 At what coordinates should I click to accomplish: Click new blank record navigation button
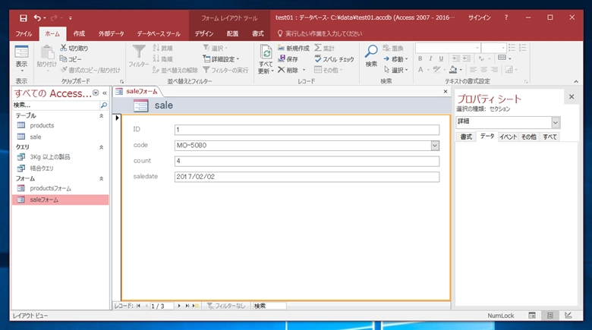(196, 306)
